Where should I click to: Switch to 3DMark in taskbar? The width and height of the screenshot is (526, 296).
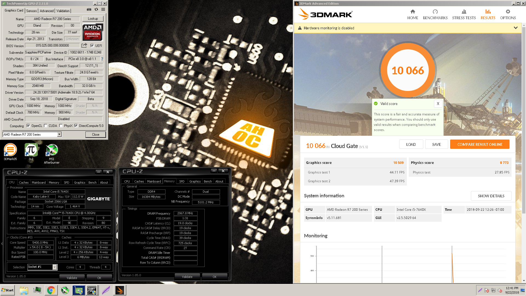point(120,290)
